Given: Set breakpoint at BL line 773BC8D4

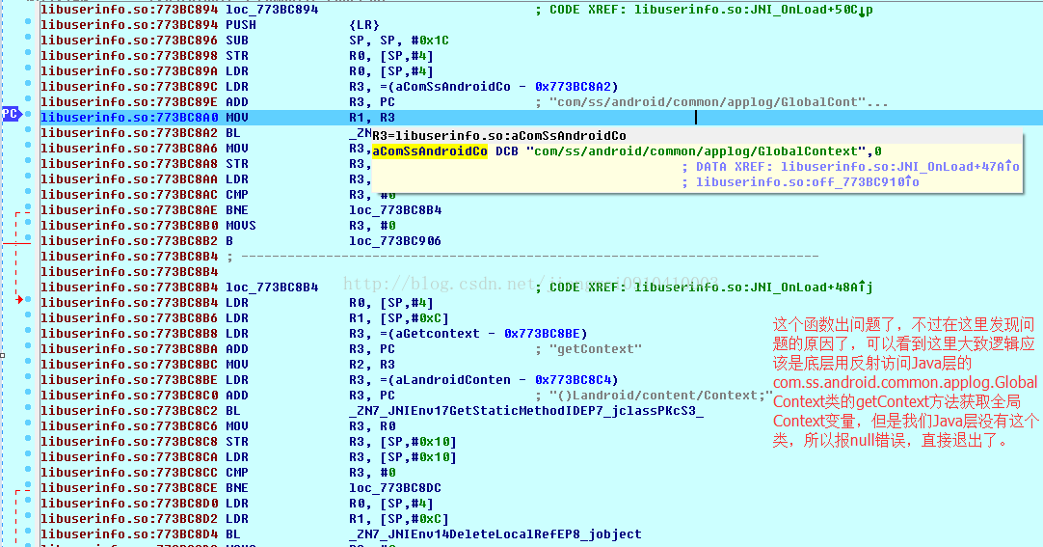Looking at the screenshot, I should pyautogui.click(x=28, y=531).
